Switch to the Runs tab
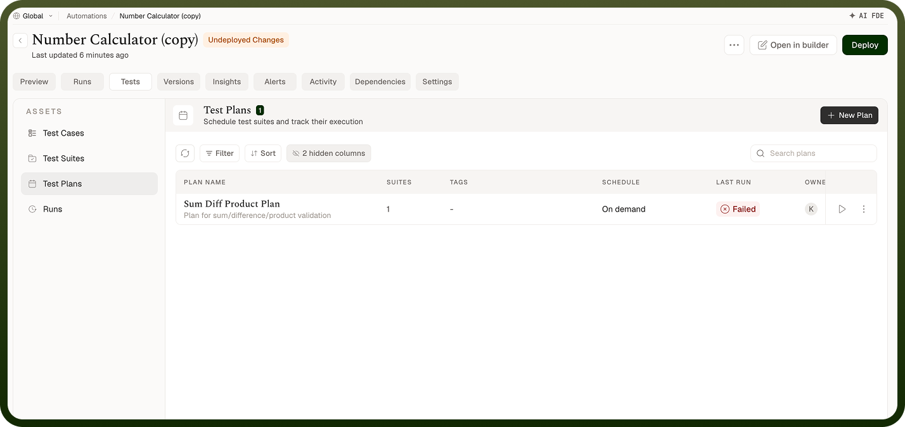 point(82,82)
